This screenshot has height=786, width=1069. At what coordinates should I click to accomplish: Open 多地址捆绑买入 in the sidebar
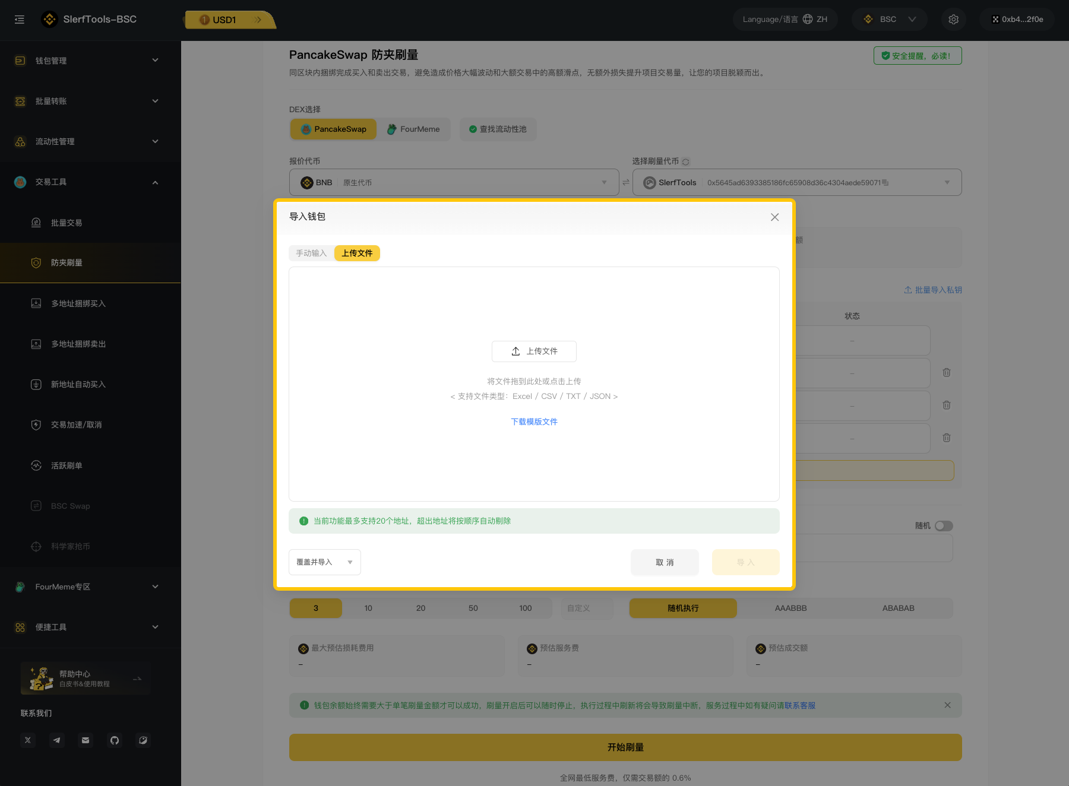(x=78, y=304)
